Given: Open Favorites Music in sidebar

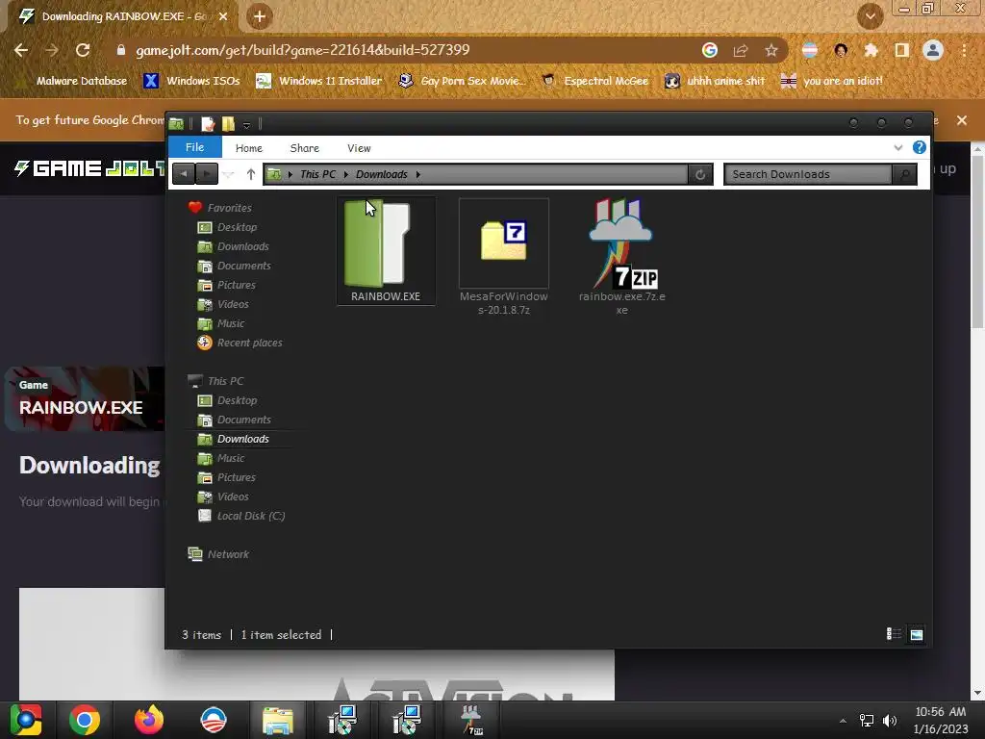Looking at the screenshot, I should click(221, 323).
